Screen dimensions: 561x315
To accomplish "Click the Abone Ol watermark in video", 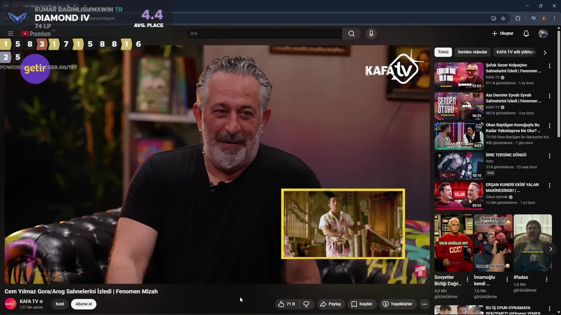I will (420, 271).
